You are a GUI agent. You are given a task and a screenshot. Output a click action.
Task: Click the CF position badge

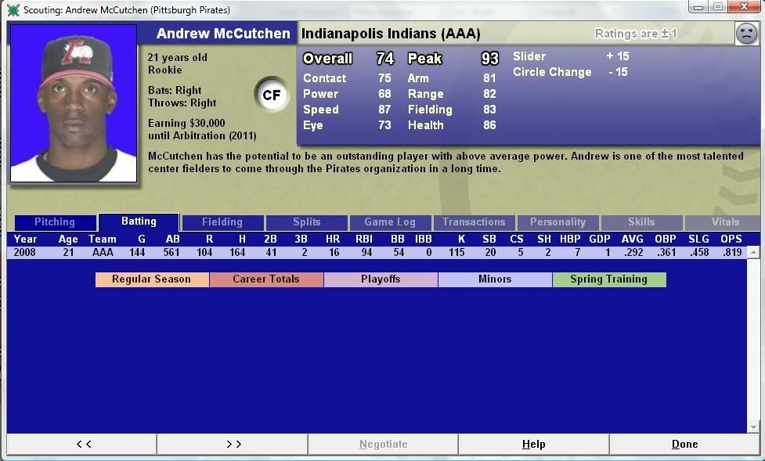pos(271,95)
